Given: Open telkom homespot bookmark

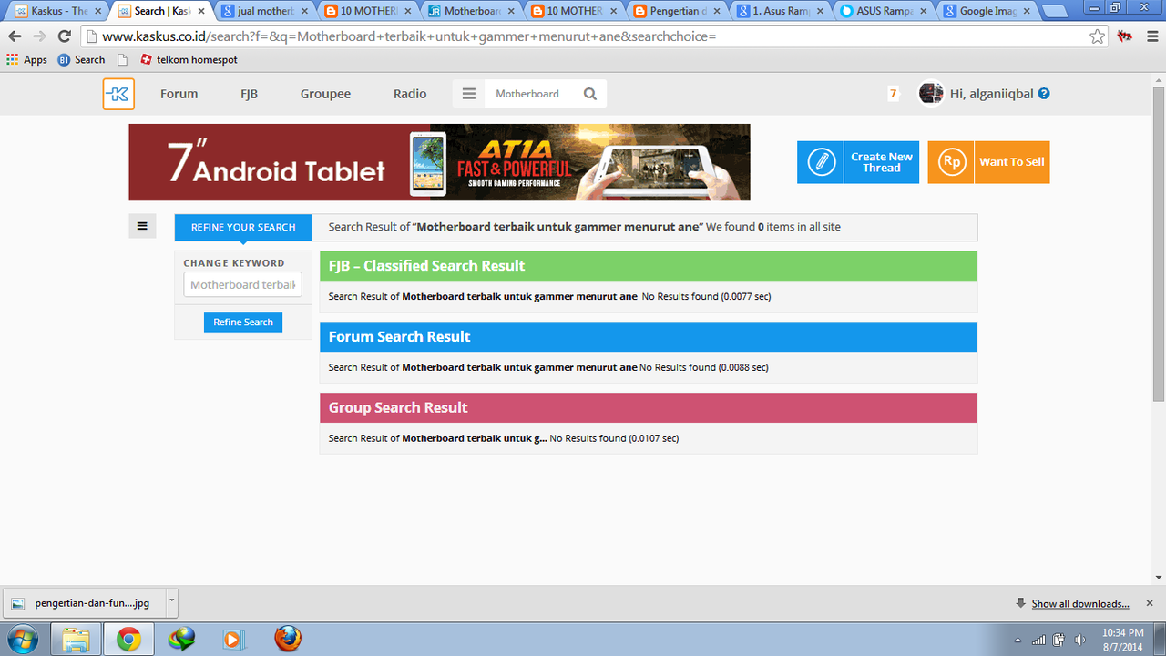Looking at the screenshot, I should (189, 60).
